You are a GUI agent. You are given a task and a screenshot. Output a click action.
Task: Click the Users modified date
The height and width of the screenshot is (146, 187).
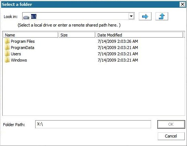click(118, 54)
